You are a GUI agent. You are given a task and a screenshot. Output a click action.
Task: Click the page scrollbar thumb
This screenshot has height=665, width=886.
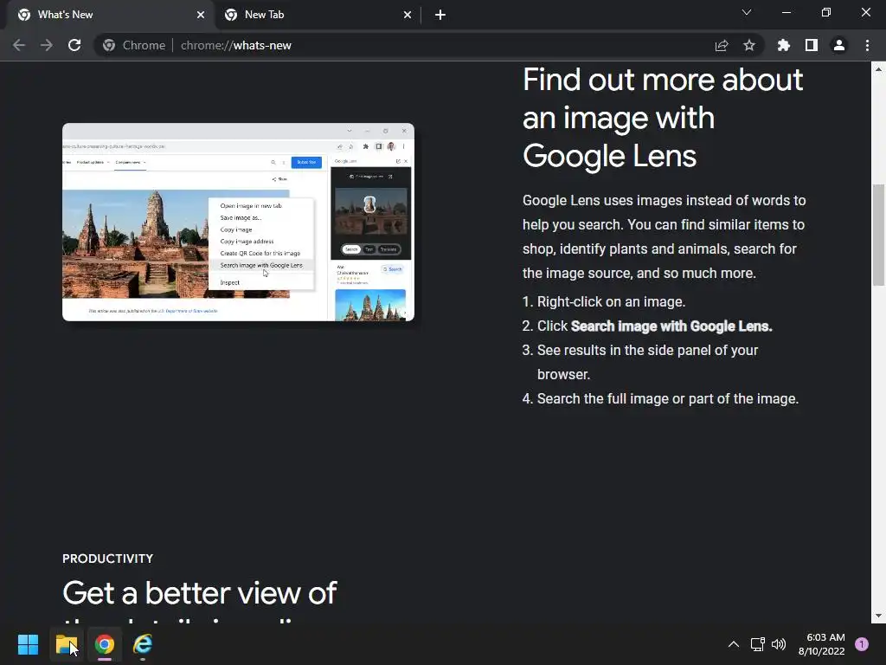tap(877, 235)
